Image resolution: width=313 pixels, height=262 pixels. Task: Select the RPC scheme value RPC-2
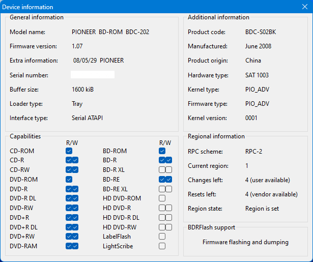coord(253,152)
